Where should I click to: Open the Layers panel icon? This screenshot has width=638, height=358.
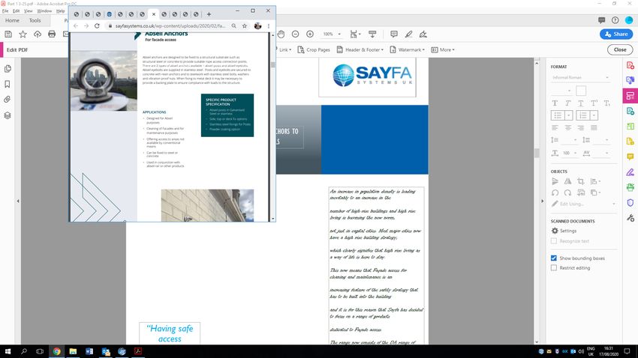[x=8, y=115]
